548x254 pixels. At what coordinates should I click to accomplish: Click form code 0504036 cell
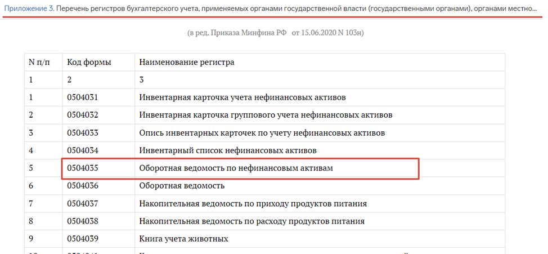point(98,186)
